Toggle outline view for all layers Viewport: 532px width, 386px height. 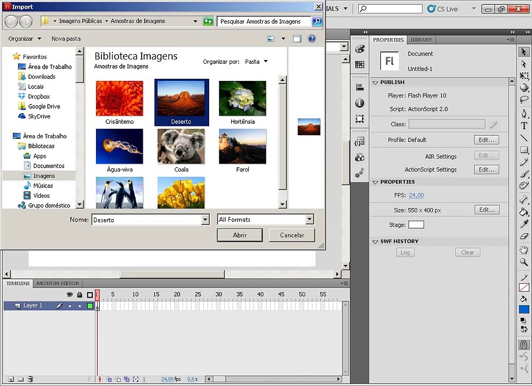tap(90, 295)
